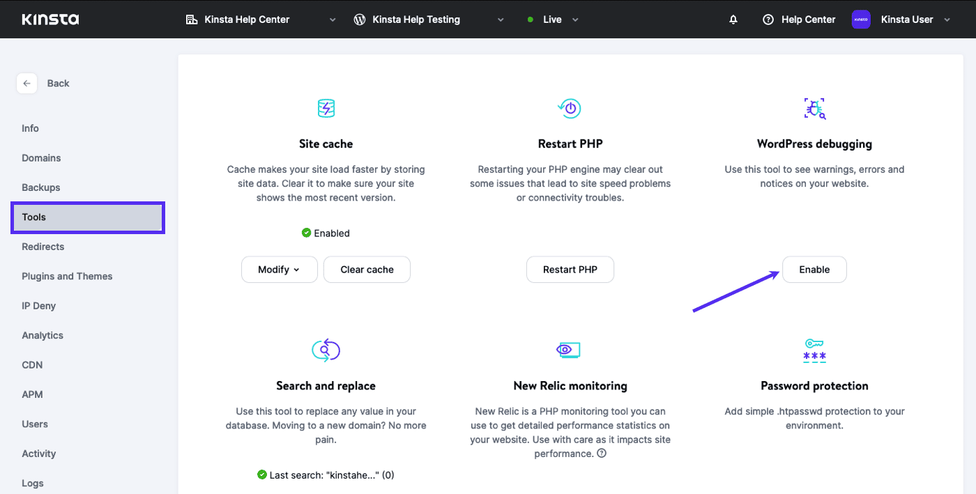Click the New Relic monitoring eye icon
The width and height of the screenshot is (976, 494).
(x=569, y=350)
